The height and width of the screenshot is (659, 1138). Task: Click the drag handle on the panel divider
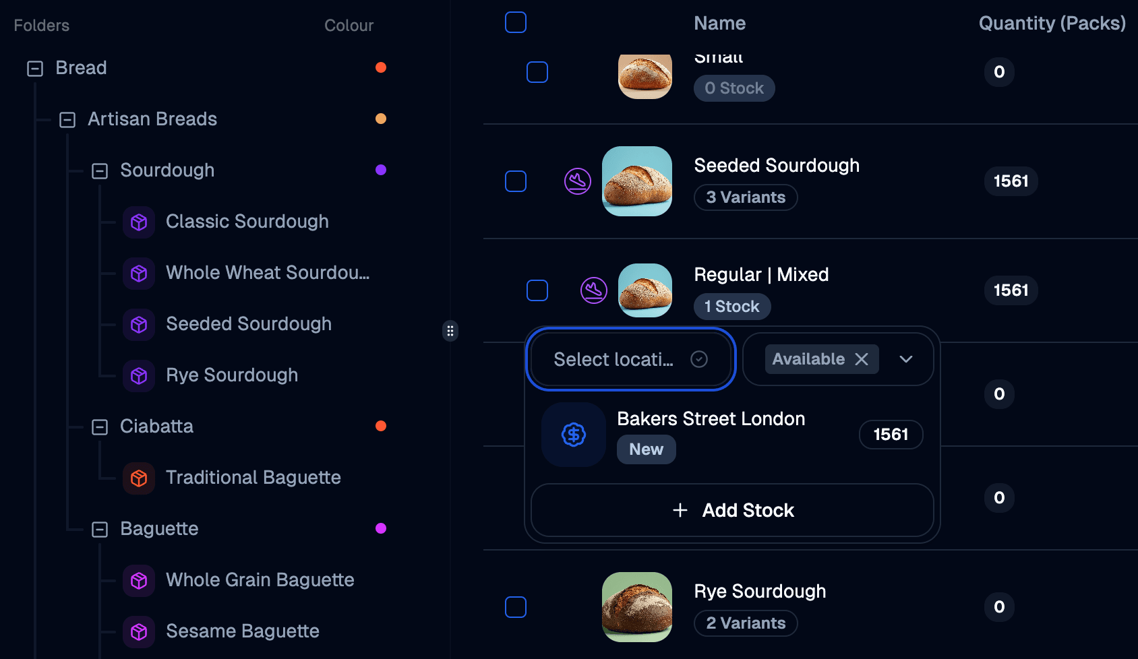click(x=450, y=331)
